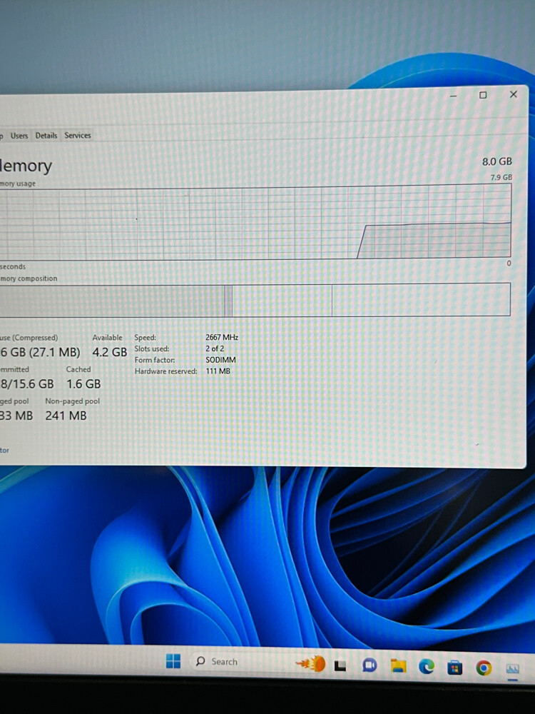Select the SODIMM form factor value
This screenshot has width=535, height=714.
(x=220, y=360)
